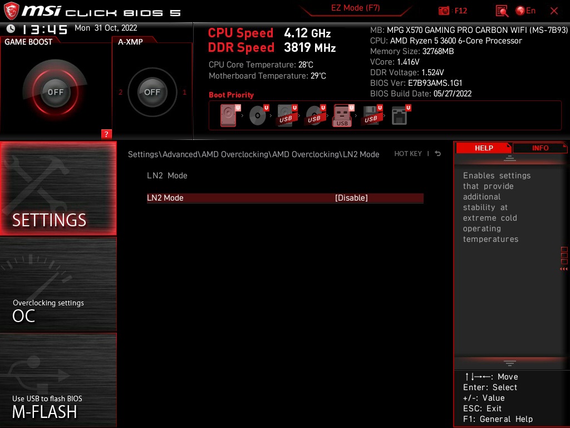Select the USB optical disc boot device
The image size is (570, 428).
pos(315,115)
